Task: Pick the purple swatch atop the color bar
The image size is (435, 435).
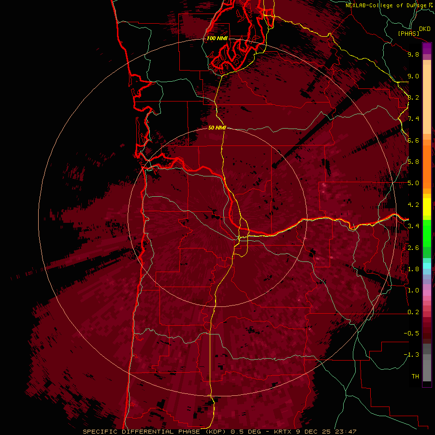Action: pos(427,48)
